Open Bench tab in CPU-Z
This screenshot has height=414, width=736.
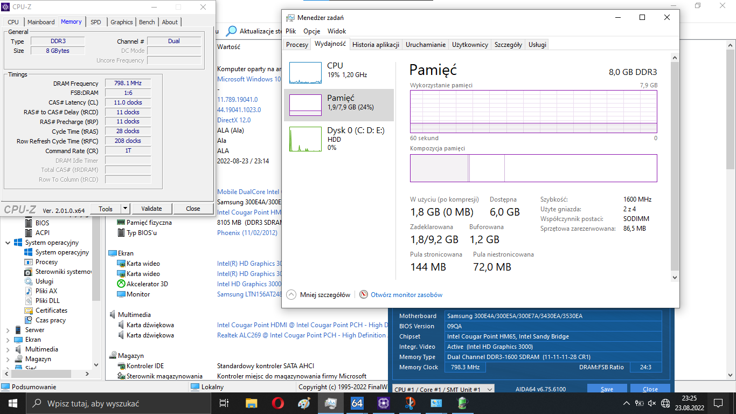point(147,22)
